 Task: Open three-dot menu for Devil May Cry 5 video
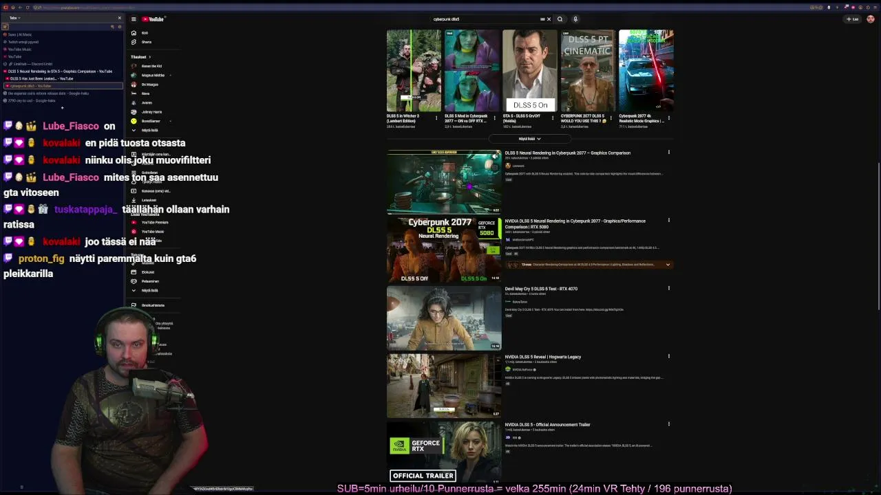669,288
